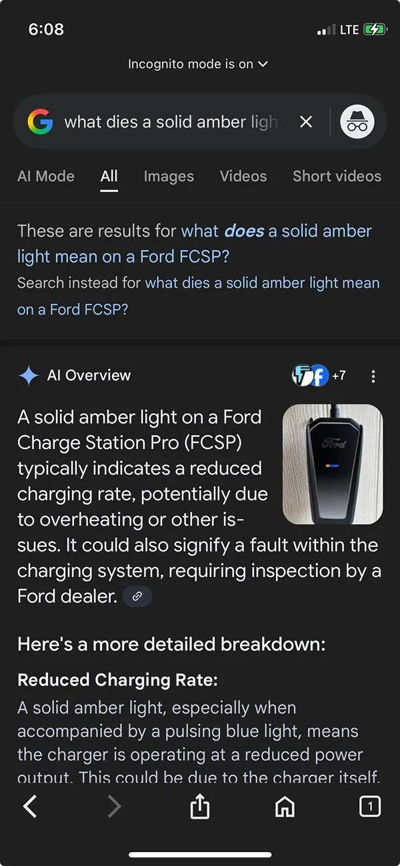Switch to Short videos tab
Screen dimensions: 400x866
[x=337, y=177]
